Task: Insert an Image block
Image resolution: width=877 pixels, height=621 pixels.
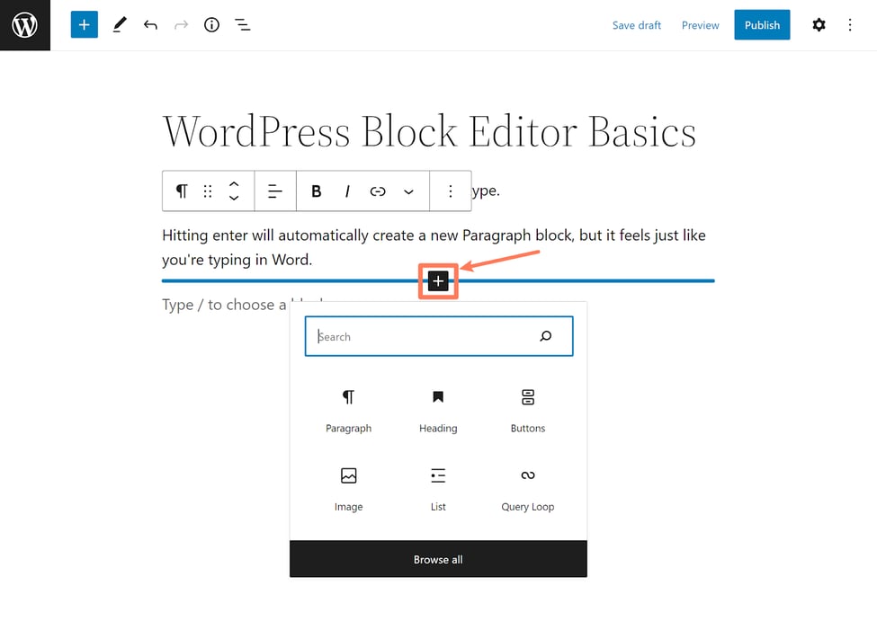Action: tap(348, 490)
